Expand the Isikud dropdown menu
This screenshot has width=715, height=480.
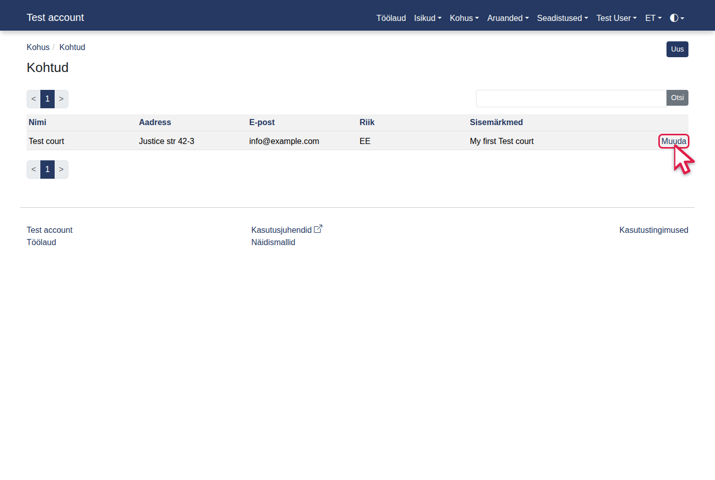pyautogui.click(x=427, y=18)
